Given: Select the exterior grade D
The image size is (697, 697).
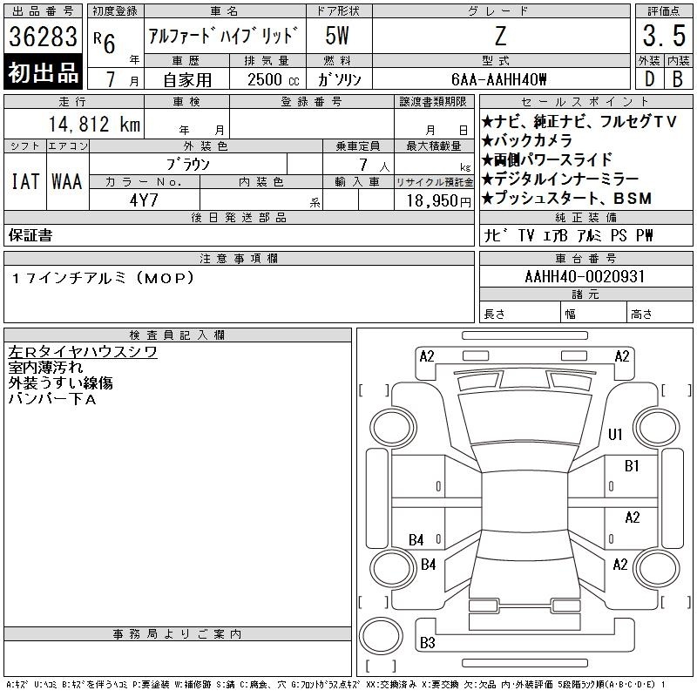Looking at the screenshot, I should [649, 79].
